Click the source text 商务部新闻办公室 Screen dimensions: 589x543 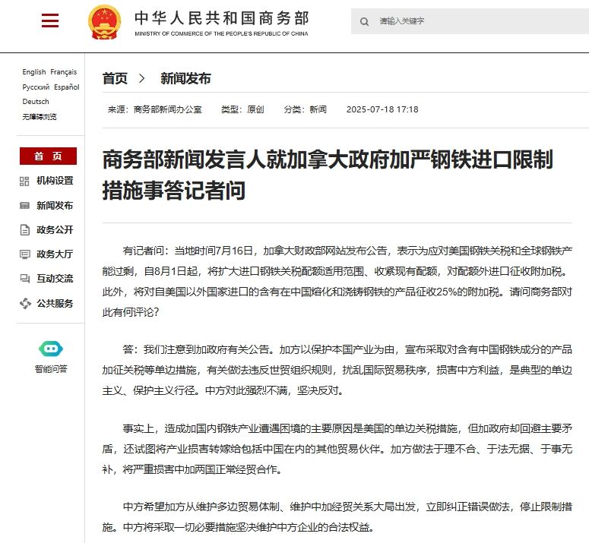[168, 109]
